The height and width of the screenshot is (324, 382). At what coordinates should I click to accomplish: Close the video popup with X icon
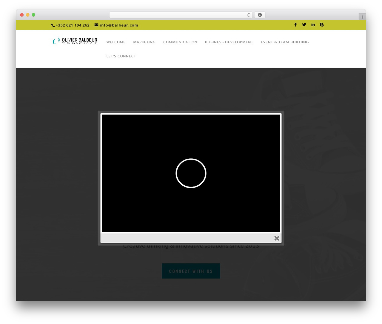pos(277,238)
